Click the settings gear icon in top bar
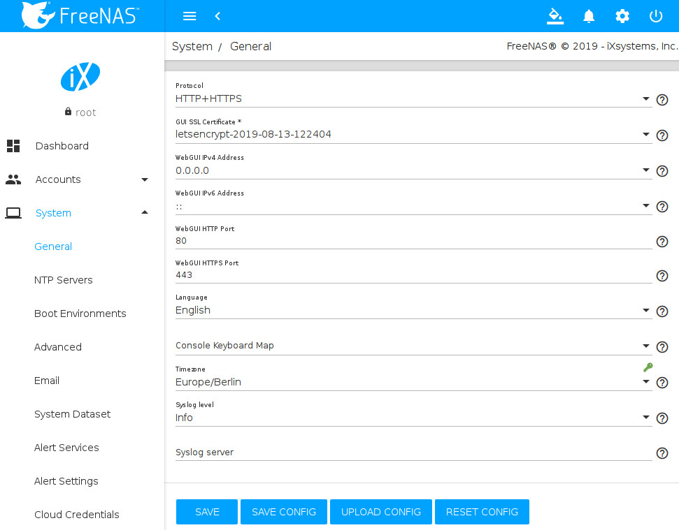Screen dimensions: 679x530 (622, 16)
